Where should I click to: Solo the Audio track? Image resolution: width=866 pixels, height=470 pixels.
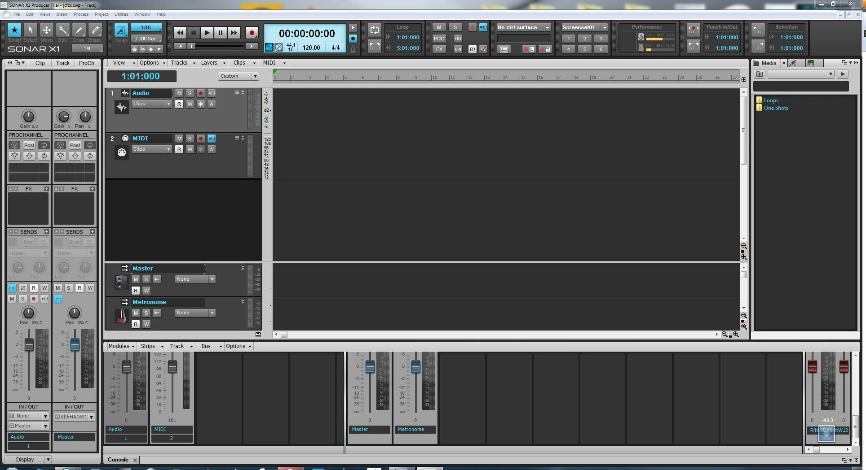pyautogui.click(x=190, y=93)
